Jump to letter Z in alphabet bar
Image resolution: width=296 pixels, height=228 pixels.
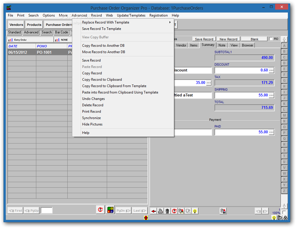(x=284, y=191)
